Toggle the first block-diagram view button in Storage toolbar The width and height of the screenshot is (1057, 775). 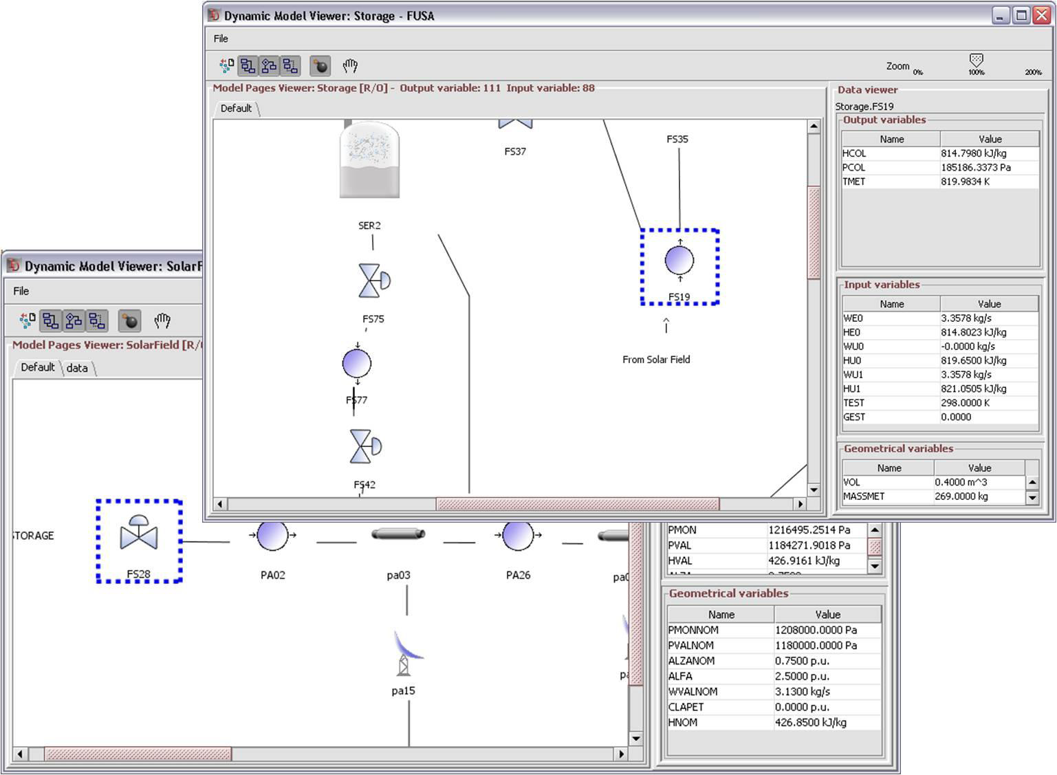coord(248,66)
